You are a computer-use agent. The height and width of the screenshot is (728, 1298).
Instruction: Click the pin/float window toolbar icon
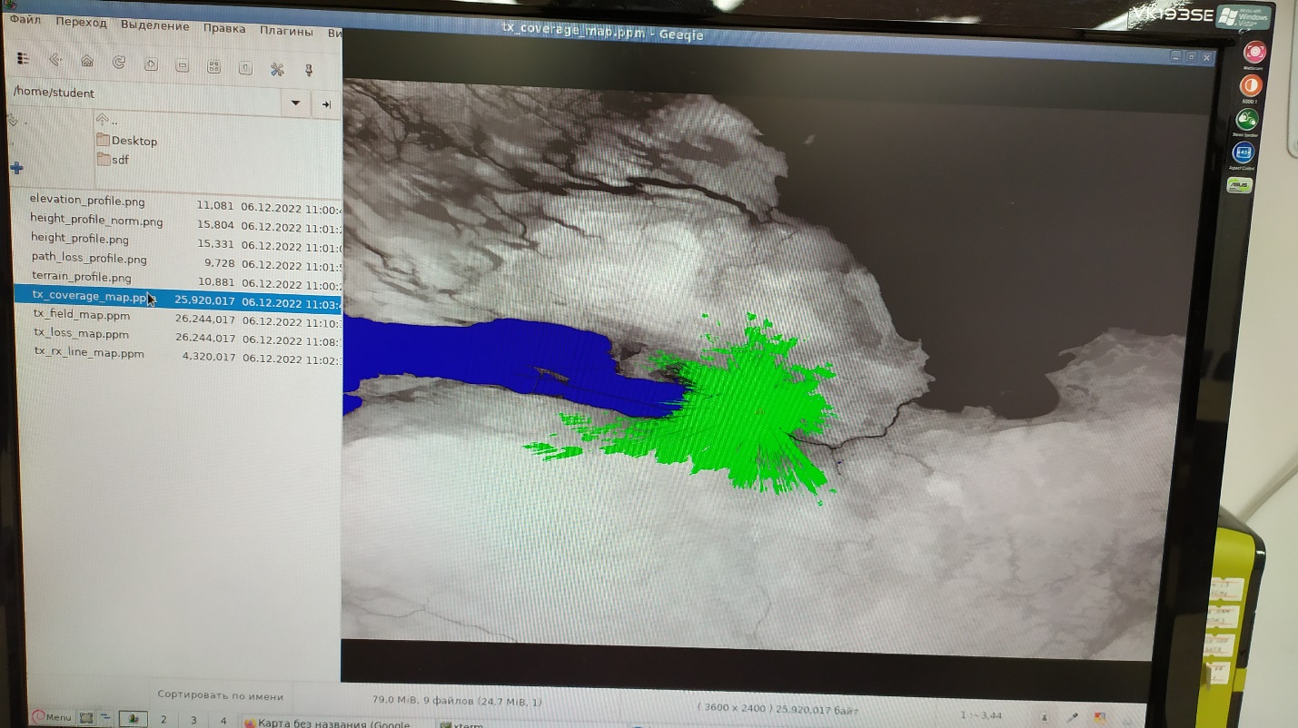pos(309,70)
